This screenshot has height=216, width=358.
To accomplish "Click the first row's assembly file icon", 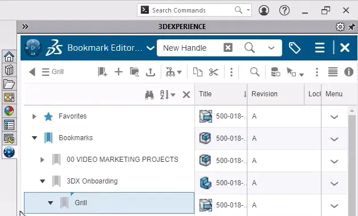I will (205, 116).
